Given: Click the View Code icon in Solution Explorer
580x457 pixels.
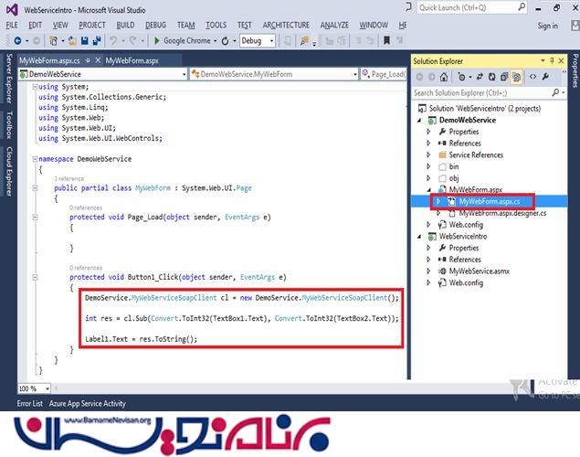Looking at the screenshot, I should 533,78.
